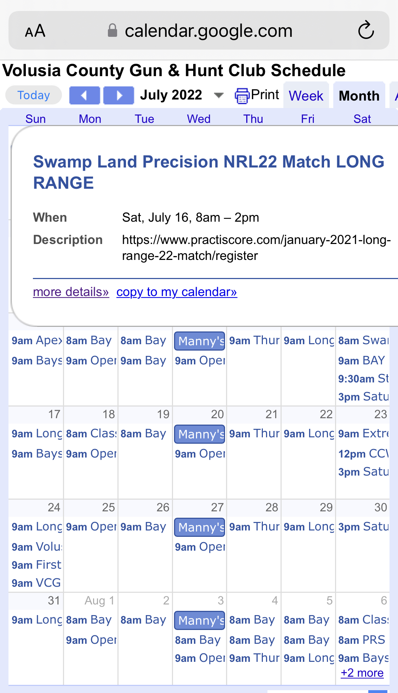Tap the reload page icon
Screen dimensions: 398x693
tap(366, 30)
